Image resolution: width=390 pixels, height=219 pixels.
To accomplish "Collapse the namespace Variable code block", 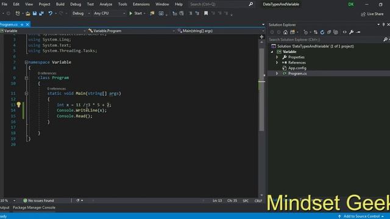I will (x=26, y=62).
